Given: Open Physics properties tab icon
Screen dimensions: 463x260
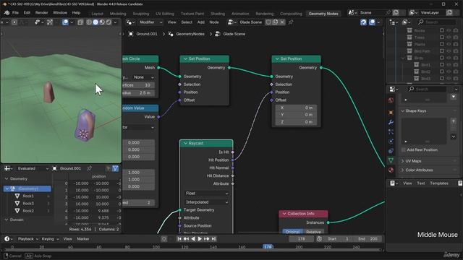Looking at the screenshot, I should [391, 142].
